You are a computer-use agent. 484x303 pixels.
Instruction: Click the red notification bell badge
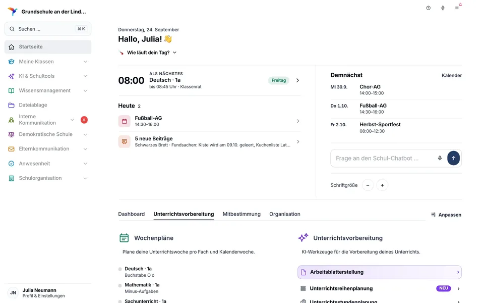(x=84, y=120)
